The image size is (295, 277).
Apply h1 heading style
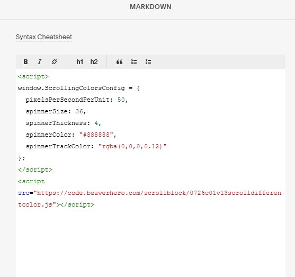point(79,62)
